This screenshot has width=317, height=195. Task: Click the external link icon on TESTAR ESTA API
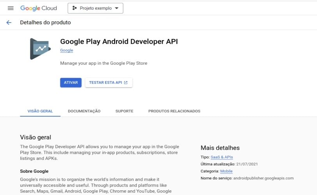click(x=126, y=83)
